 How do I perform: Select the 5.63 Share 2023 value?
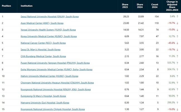tap(127, 43)
